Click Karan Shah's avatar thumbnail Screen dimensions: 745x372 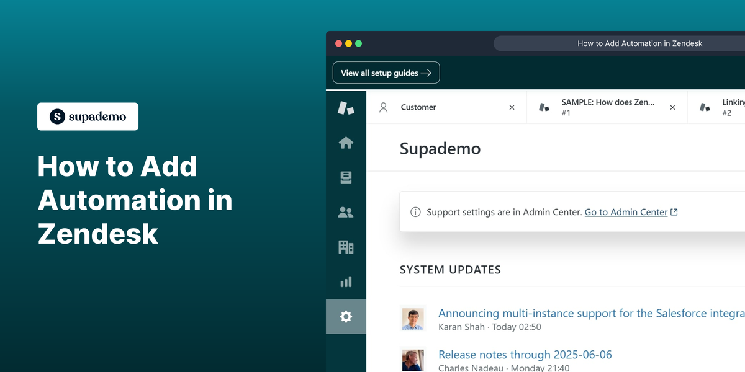(413, 319)
